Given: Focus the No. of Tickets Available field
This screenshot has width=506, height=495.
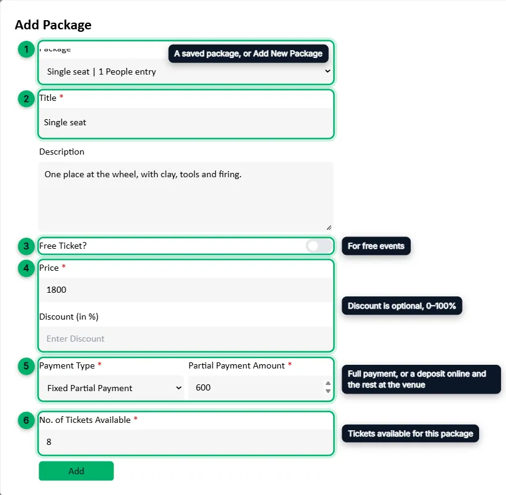Looking at the screenshot, I should 186,442.
